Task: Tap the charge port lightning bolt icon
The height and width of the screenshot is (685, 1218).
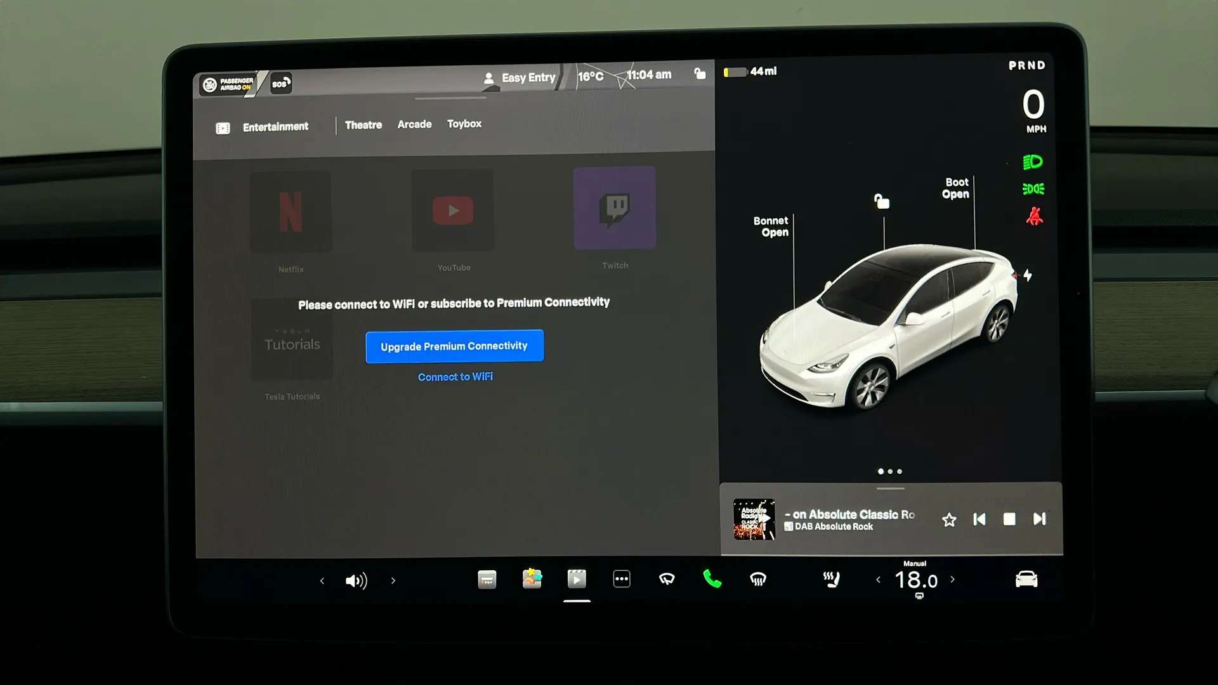Action: (1028, 275)
